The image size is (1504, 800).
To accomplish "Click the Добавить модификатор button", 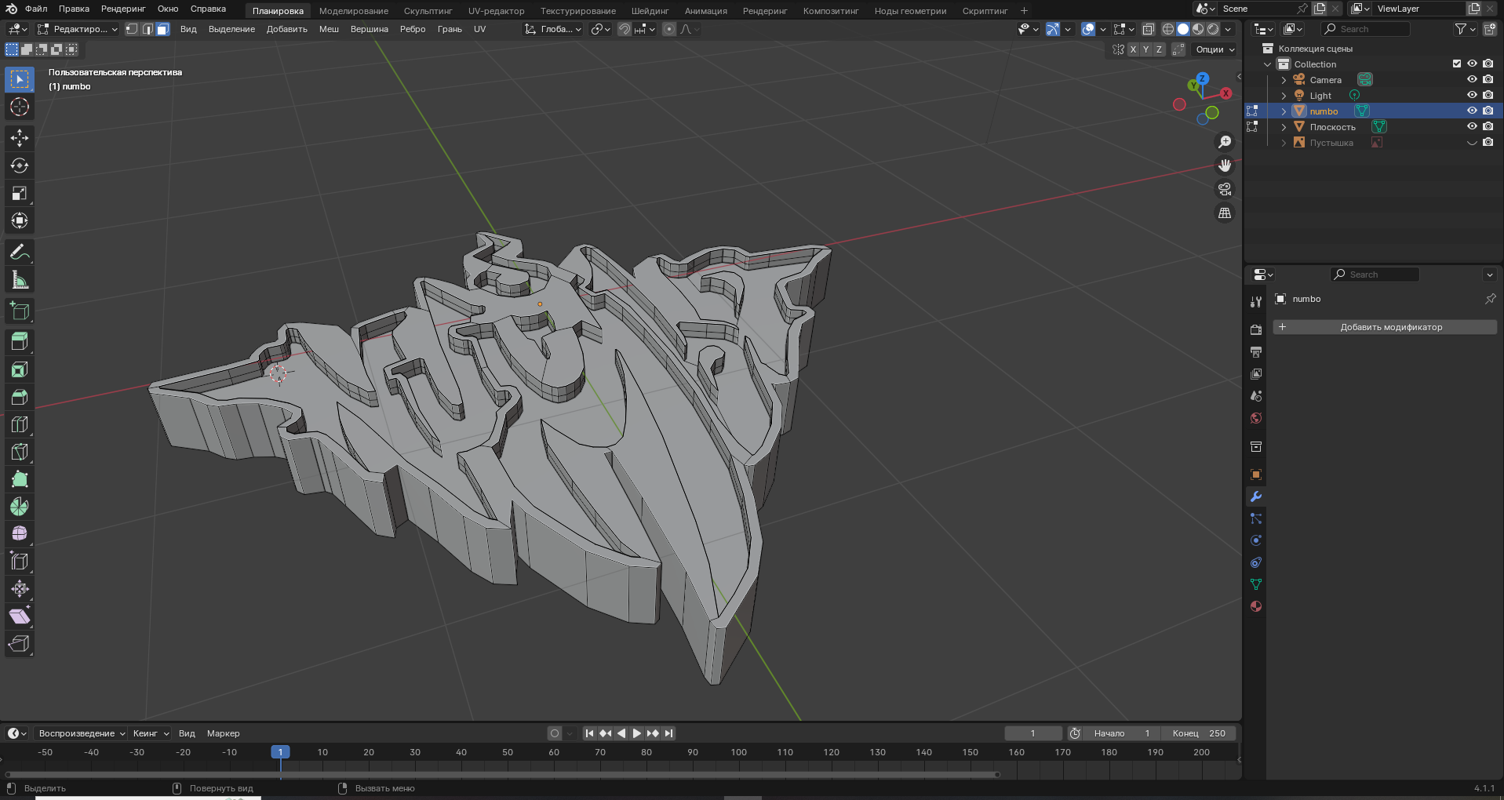I will [1390, 327].
